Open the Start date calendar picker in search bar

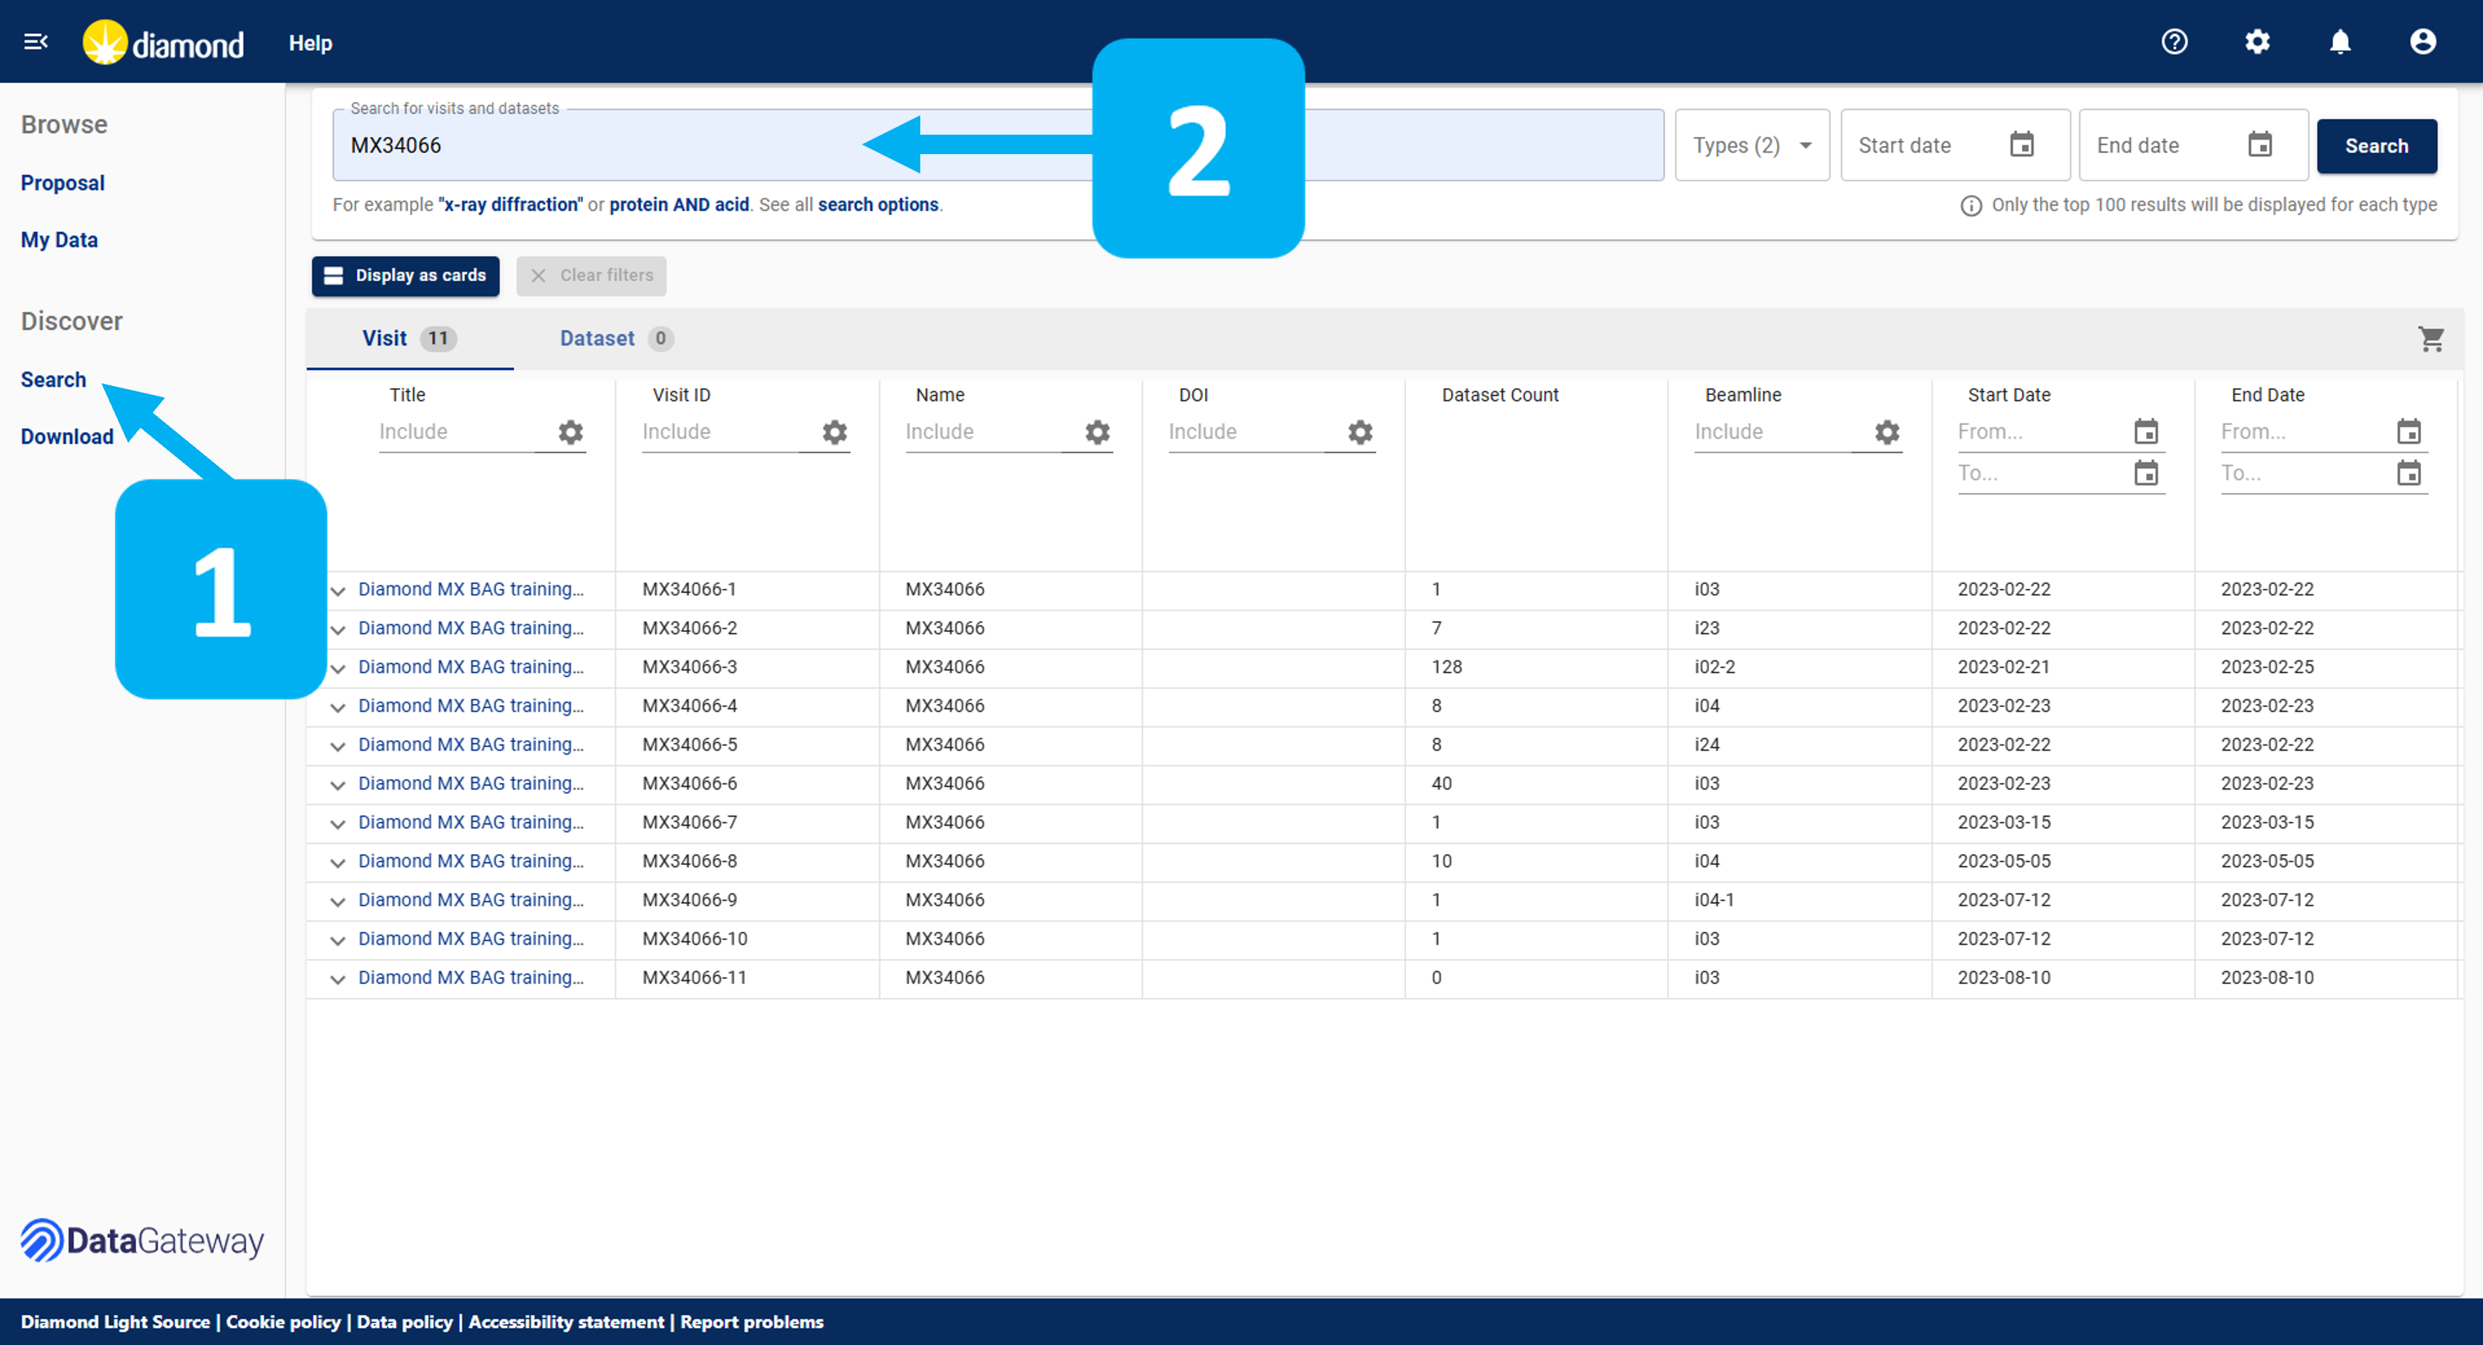(x=2023, y=144)
